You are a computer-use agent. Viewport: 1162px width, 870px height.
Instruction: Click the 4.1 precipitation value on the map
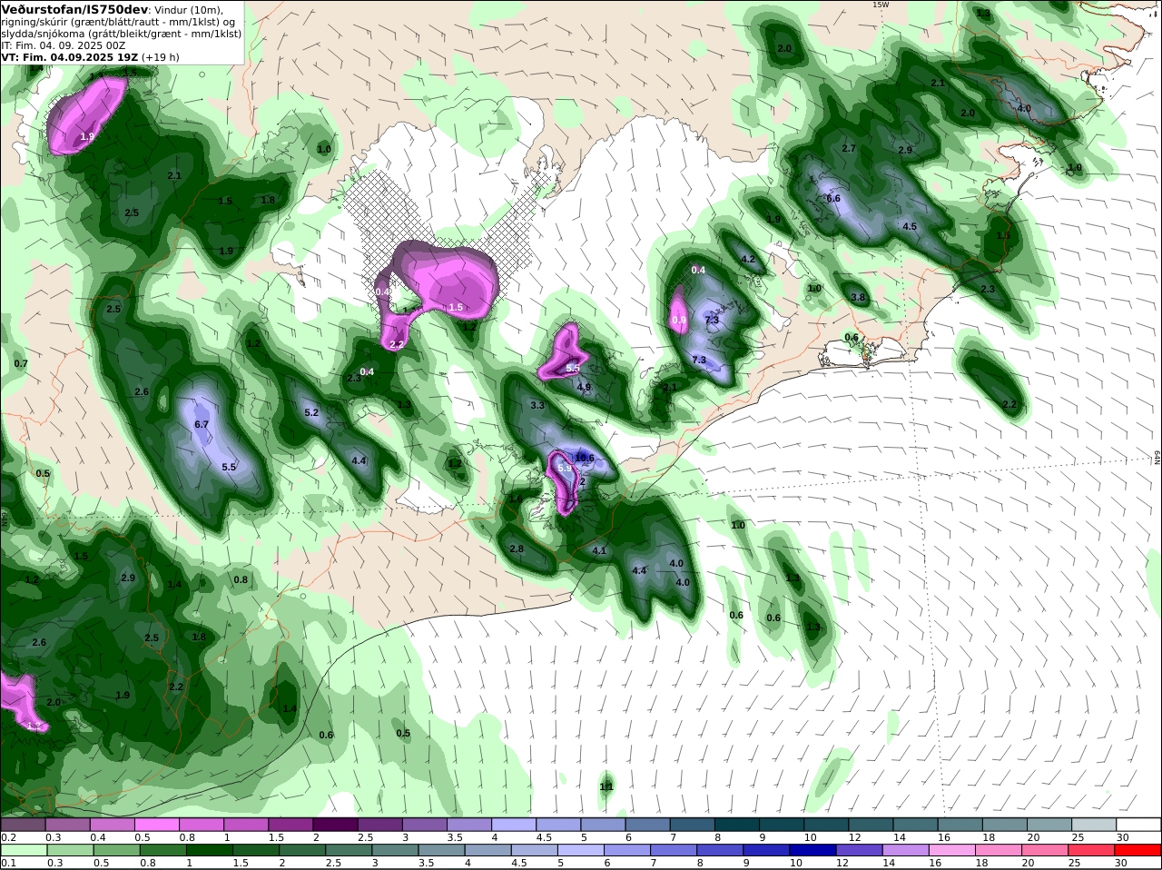click(599, 550)
